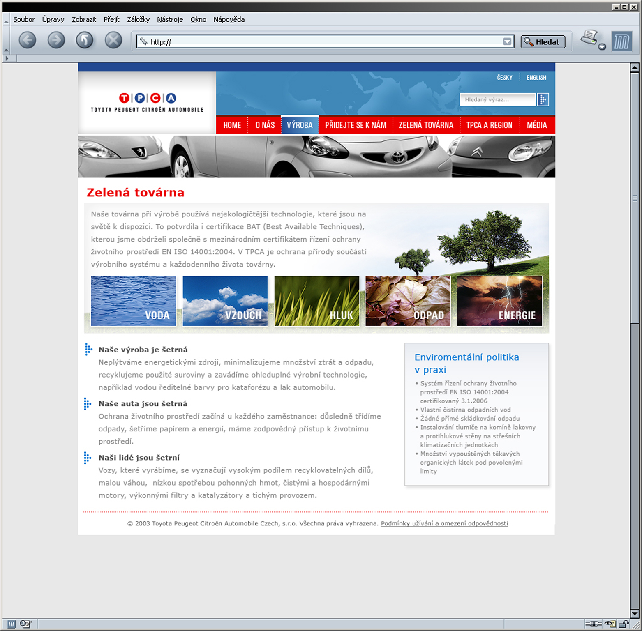Open the Úpravy menu
642x631 pixels.
click(53, 19)
